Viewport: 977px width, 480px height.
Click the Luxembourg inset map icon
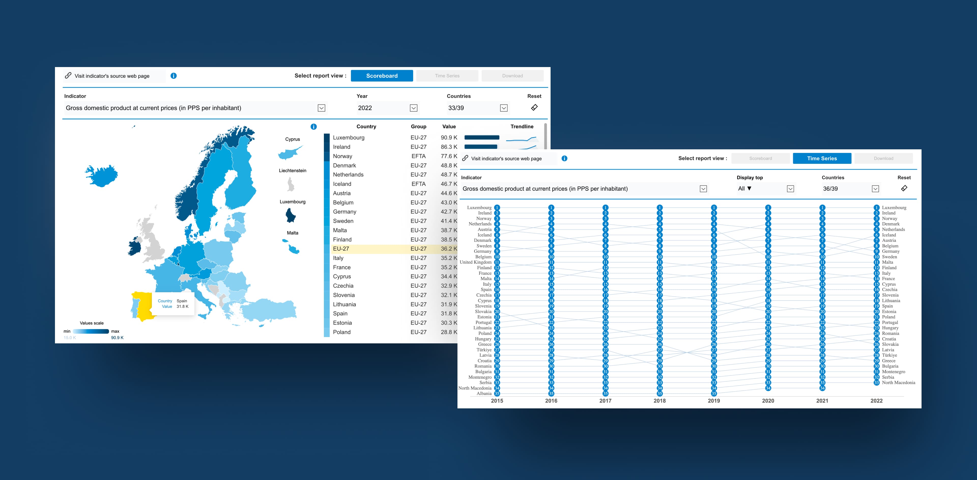pos(291,216)
